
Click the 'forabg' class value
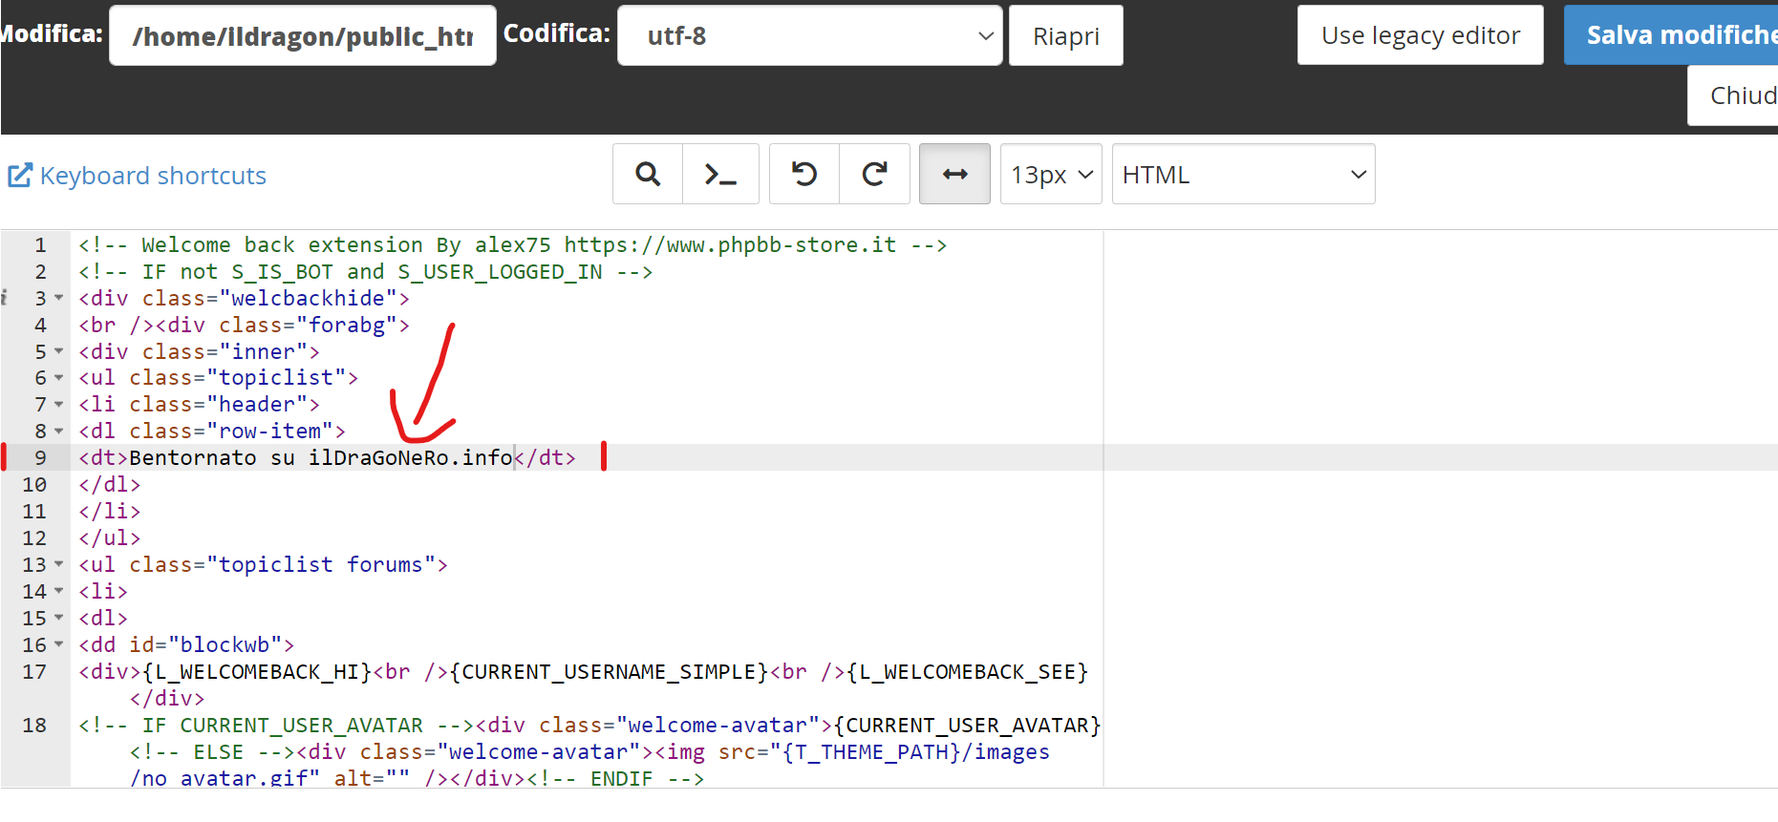(347, 326)
